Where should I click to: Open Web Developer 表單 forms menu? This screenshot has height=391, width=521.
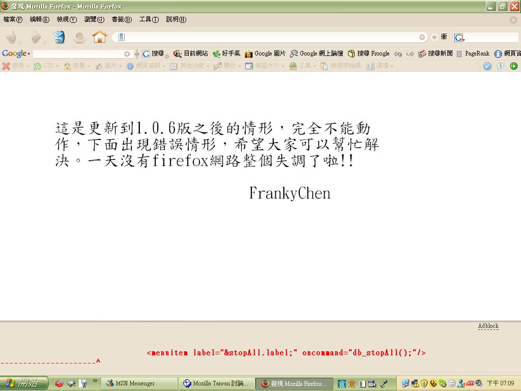tap(77, 66)
